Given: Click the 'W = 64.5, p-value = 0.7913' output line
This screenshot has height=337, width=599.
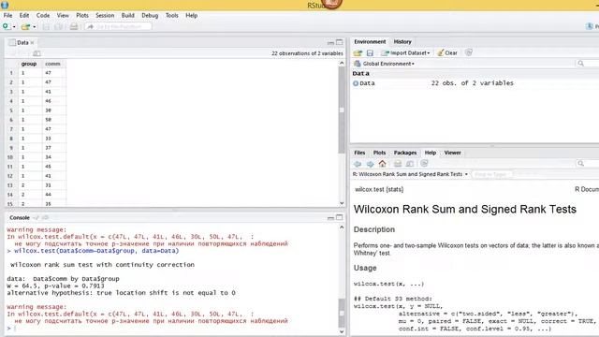Looking at the screenshot, I should (55, 286).
